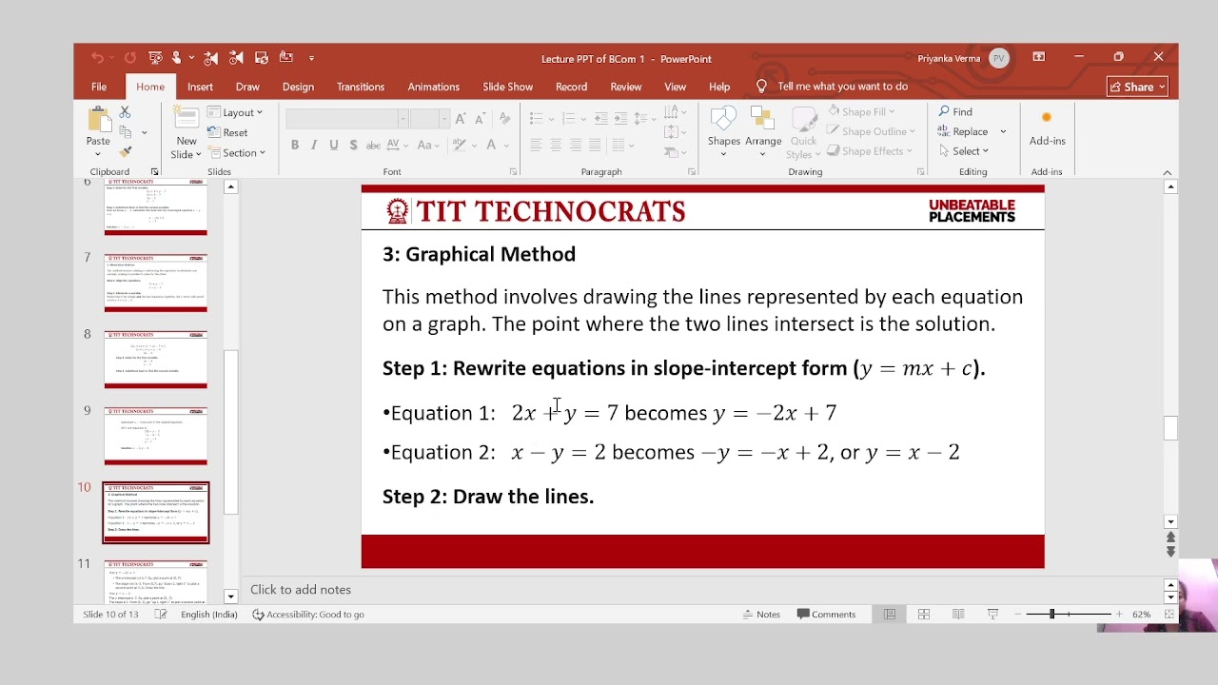Click Increase List Level icon
The image size is (1218, 685).
point(620,119)
